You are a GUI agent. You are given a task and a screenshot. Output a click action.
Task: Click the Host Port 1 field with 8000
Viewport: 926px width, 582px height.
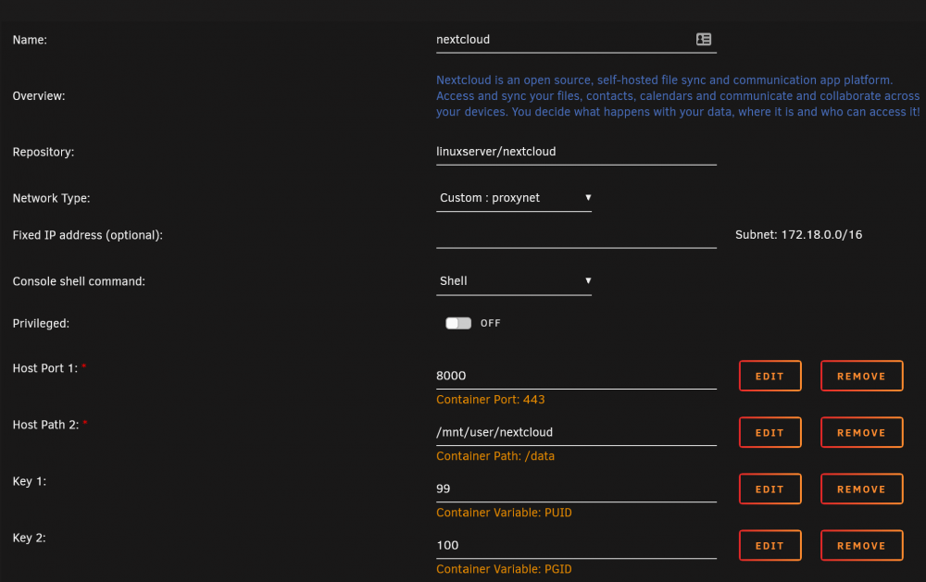(576, 376)
